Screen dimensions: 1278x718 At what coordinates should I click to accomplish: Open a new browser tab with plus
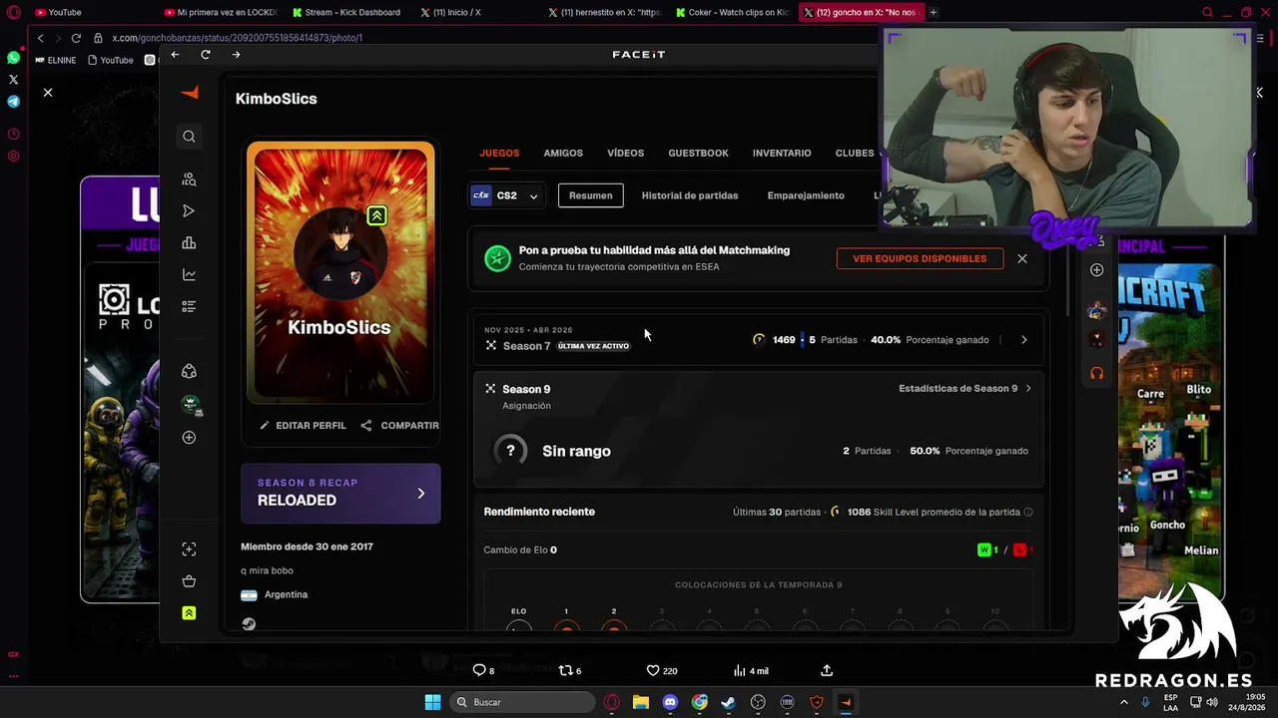pos(934,13)
